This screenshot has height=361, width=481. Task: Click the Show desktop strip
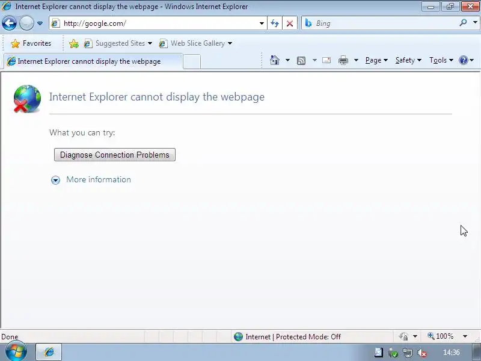coord(477,353)
